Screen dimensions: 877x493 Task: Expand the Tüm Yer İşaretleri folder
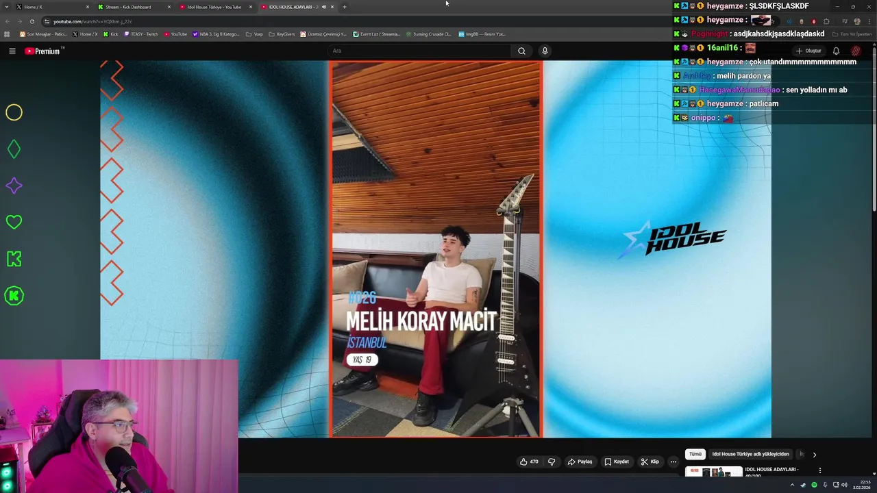(854, 34)
